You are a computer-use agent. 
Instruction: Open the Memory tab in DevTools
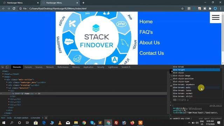[x=76, y=67]
